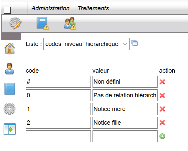The image size is (188, 151).
Task: Open the Traitements menu
Action: pos(93,8)
